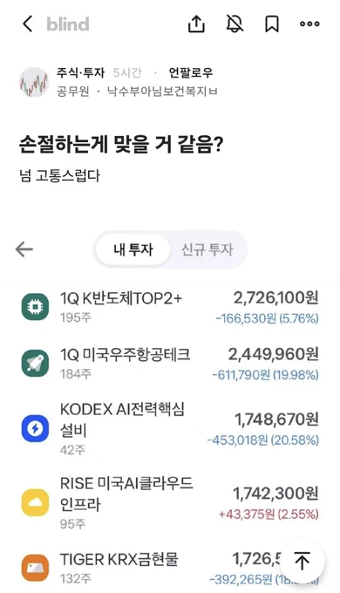
Task: Tap the share upload icon
Action: [x=196, y=24]
